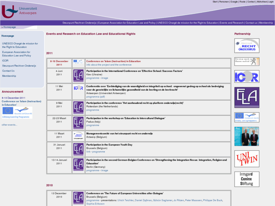Open programme link for the Berlin conference
Viewport: 275px width, 206px height.
pyautogui.click(x=93, y=170)
